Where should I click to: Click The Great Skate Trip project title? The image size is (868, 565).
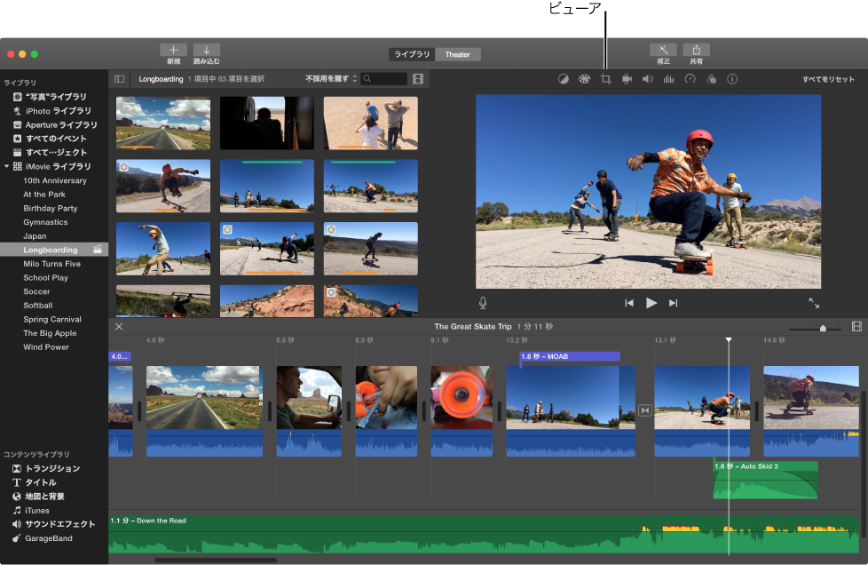473,326
